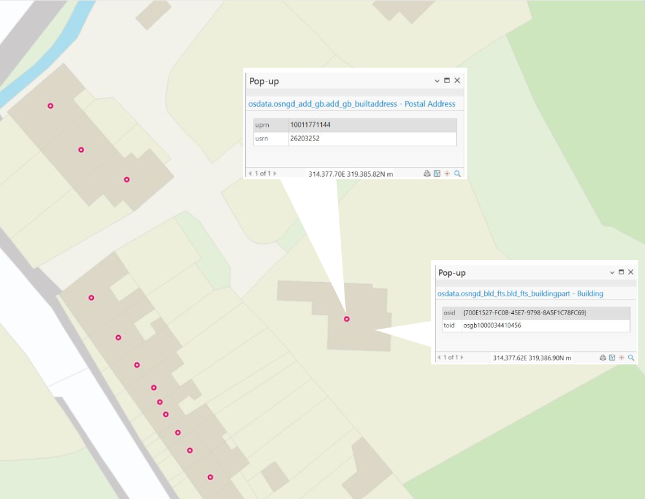Viewport: 645px width, 499px height.
Task: Click select-feature icon in the Building pop-up
Action: click(x=612, y=357)
